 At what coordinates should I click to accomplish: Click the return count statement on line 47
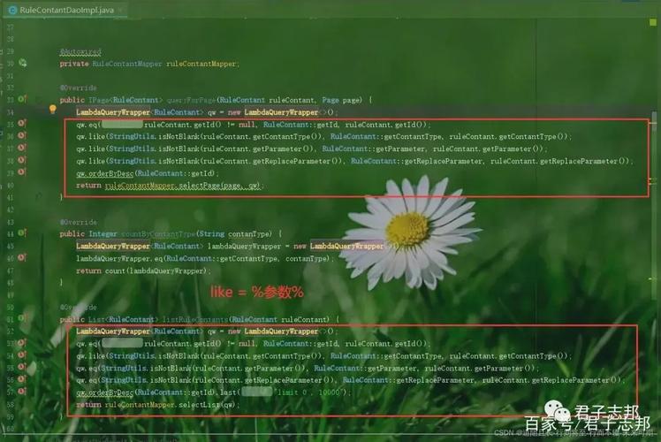pos(142,271)
